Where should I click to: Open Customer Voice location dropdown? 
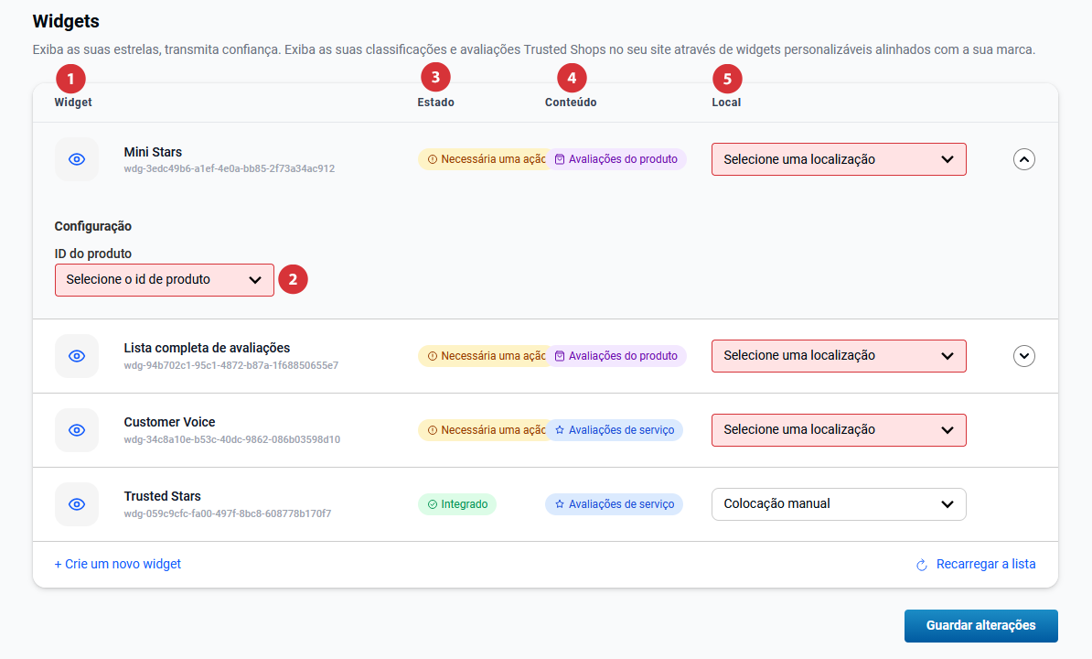[x=838, y=430]
